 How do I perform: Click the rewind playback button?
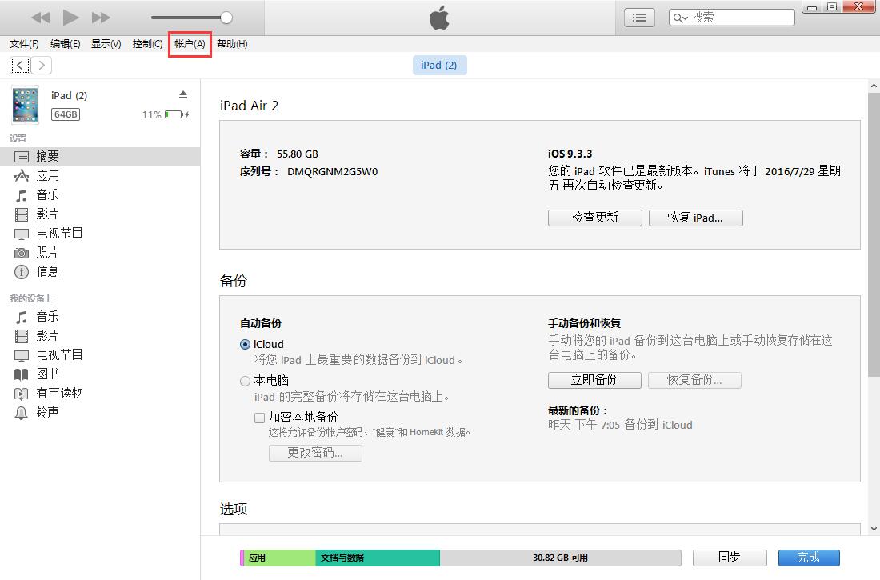pos(41,18)
